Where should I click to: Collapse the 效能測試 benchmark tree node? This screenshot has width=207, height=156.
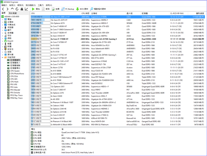pyautogui.click(x=3, y=57)
